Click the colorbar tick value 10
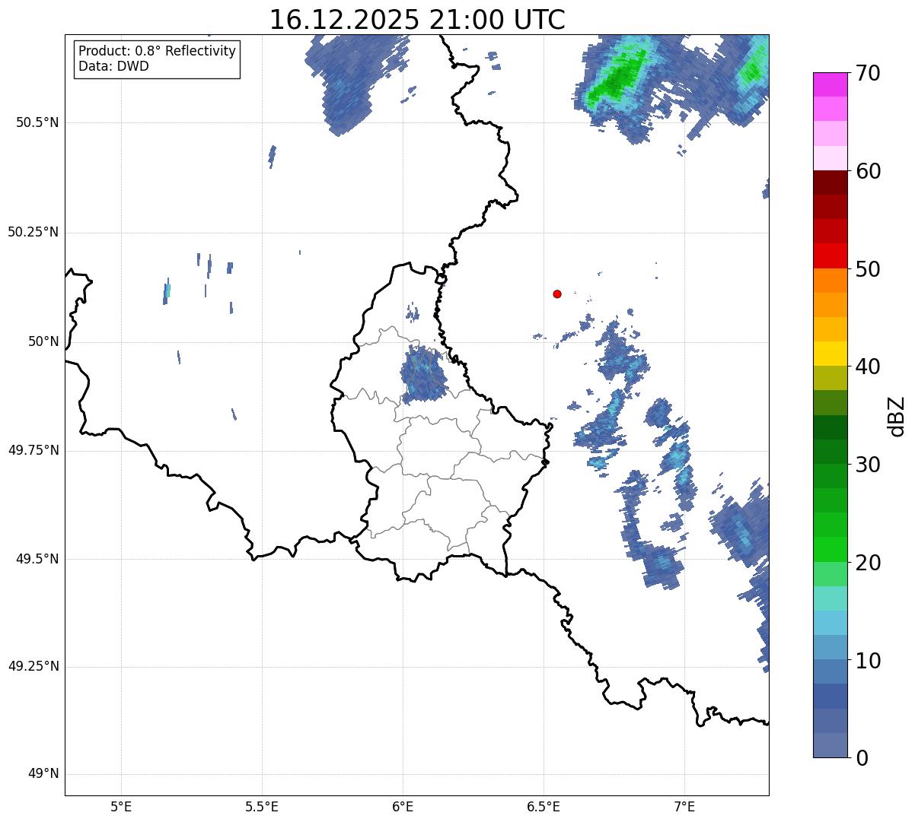Screen dimensions: 915x822 [x=868, y=661]
